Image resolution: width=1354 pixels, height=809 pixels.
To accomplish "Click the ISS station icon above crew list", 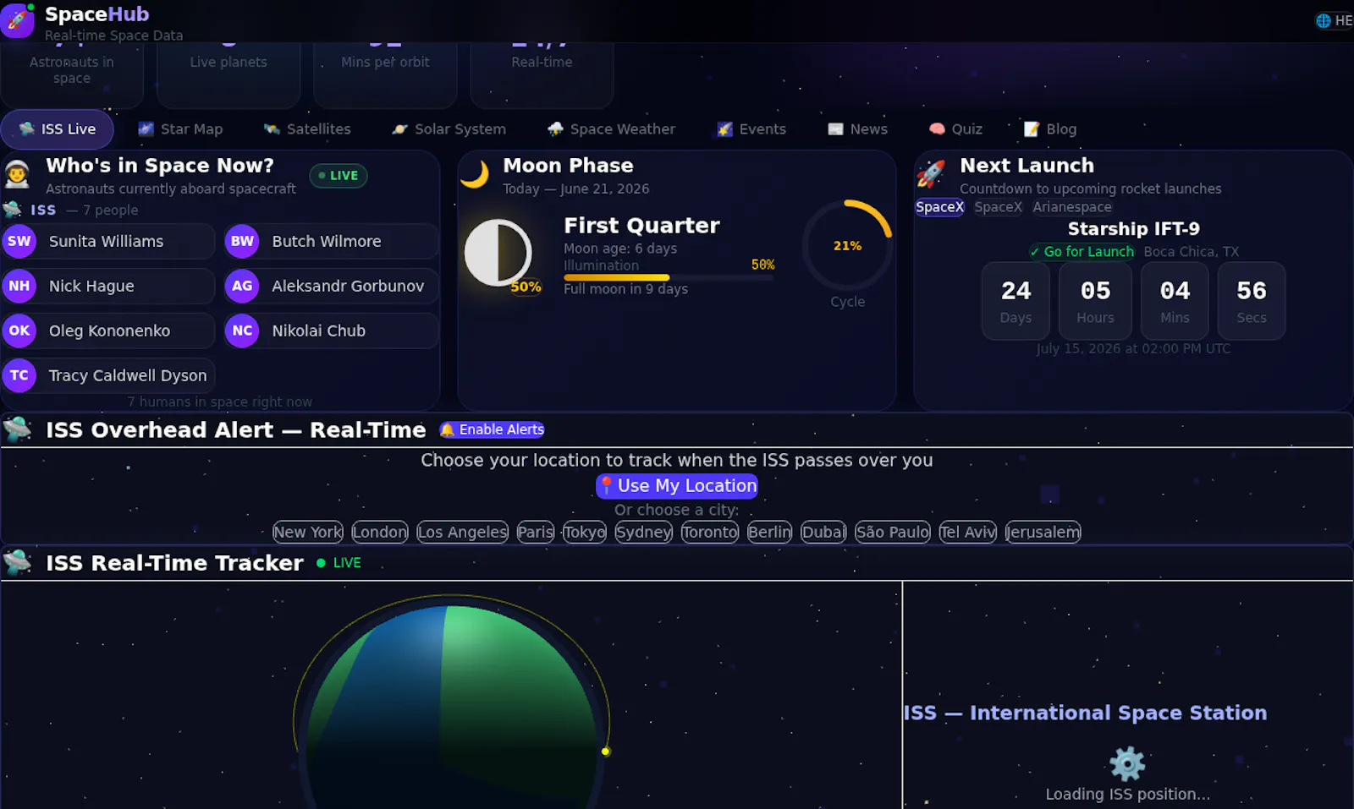I will (13, 210).
